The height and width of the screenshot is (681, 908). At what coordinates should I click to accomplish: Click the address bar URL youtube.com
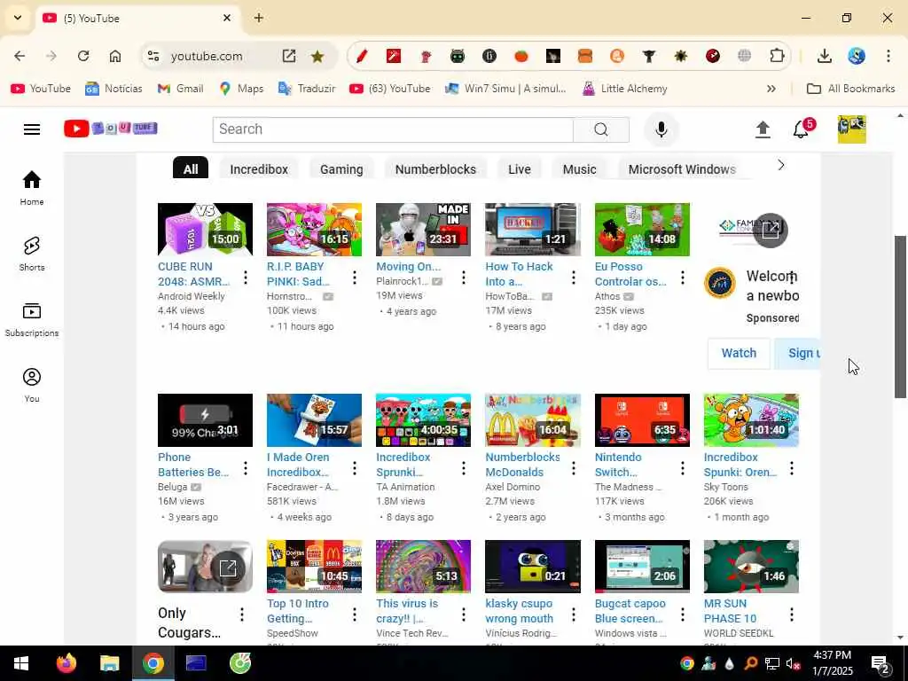tap(207, 56)
